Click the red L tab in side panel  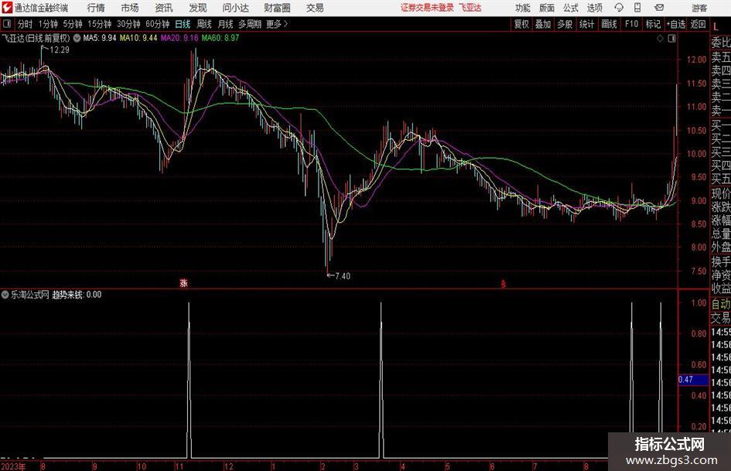click(716, 28)
